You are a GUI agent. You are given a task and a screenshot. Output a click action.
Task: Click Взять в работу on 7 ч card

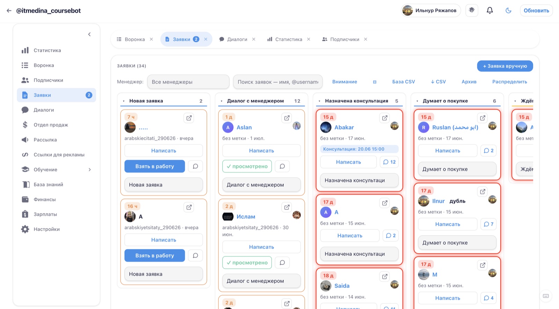[155, 166]
